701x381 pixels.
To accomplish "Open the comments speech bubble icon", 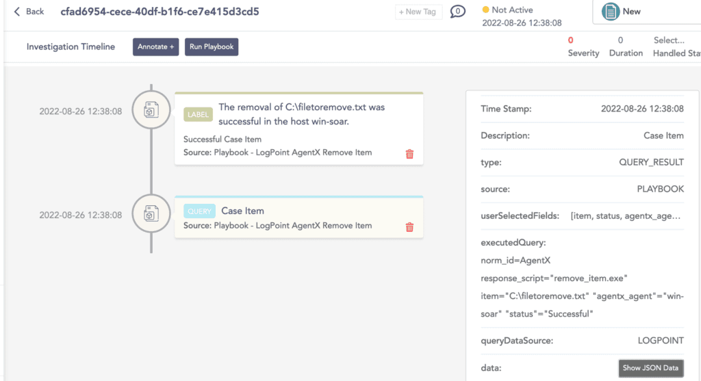I will (x=457, y=12).
